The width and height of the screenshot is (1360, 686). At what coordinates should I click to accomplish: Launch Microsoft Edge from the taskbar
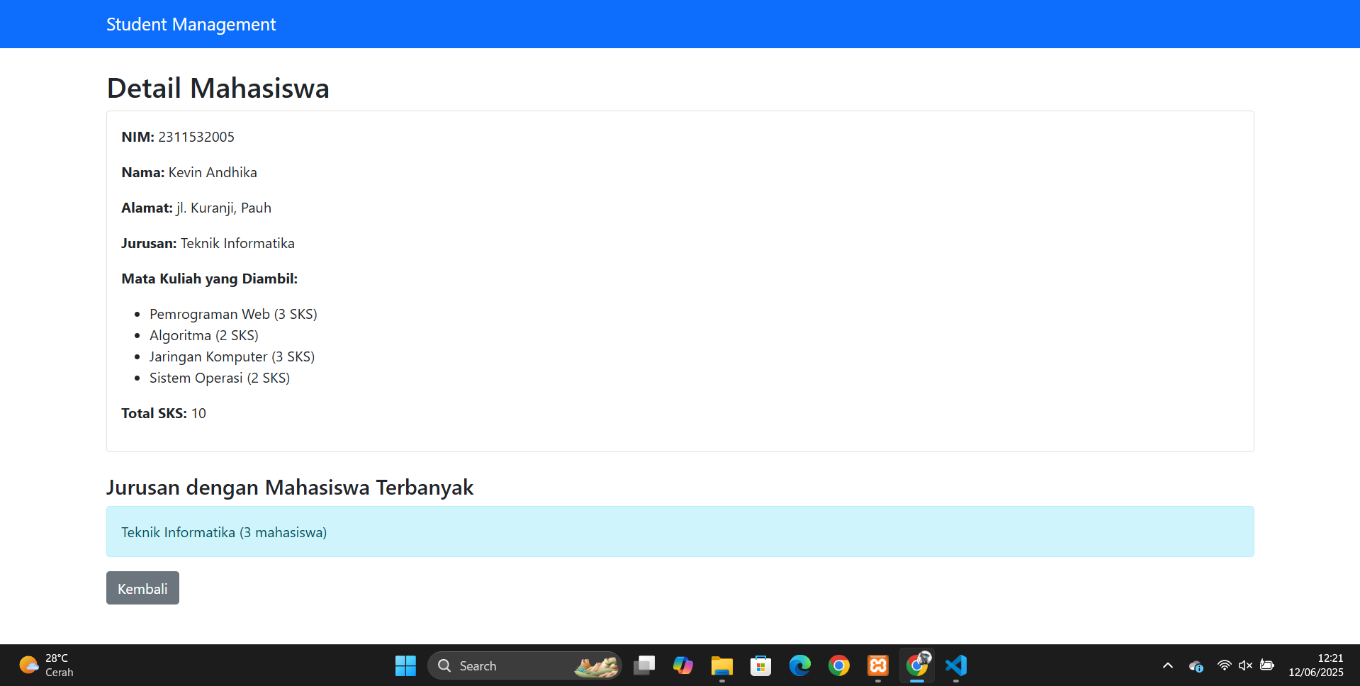coord(799,665)
